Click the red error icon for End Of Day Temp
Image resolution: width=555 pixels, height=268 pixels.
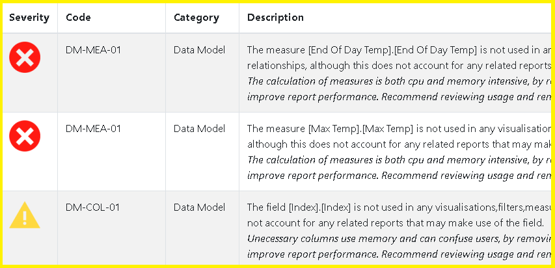(x=25, y=57)
